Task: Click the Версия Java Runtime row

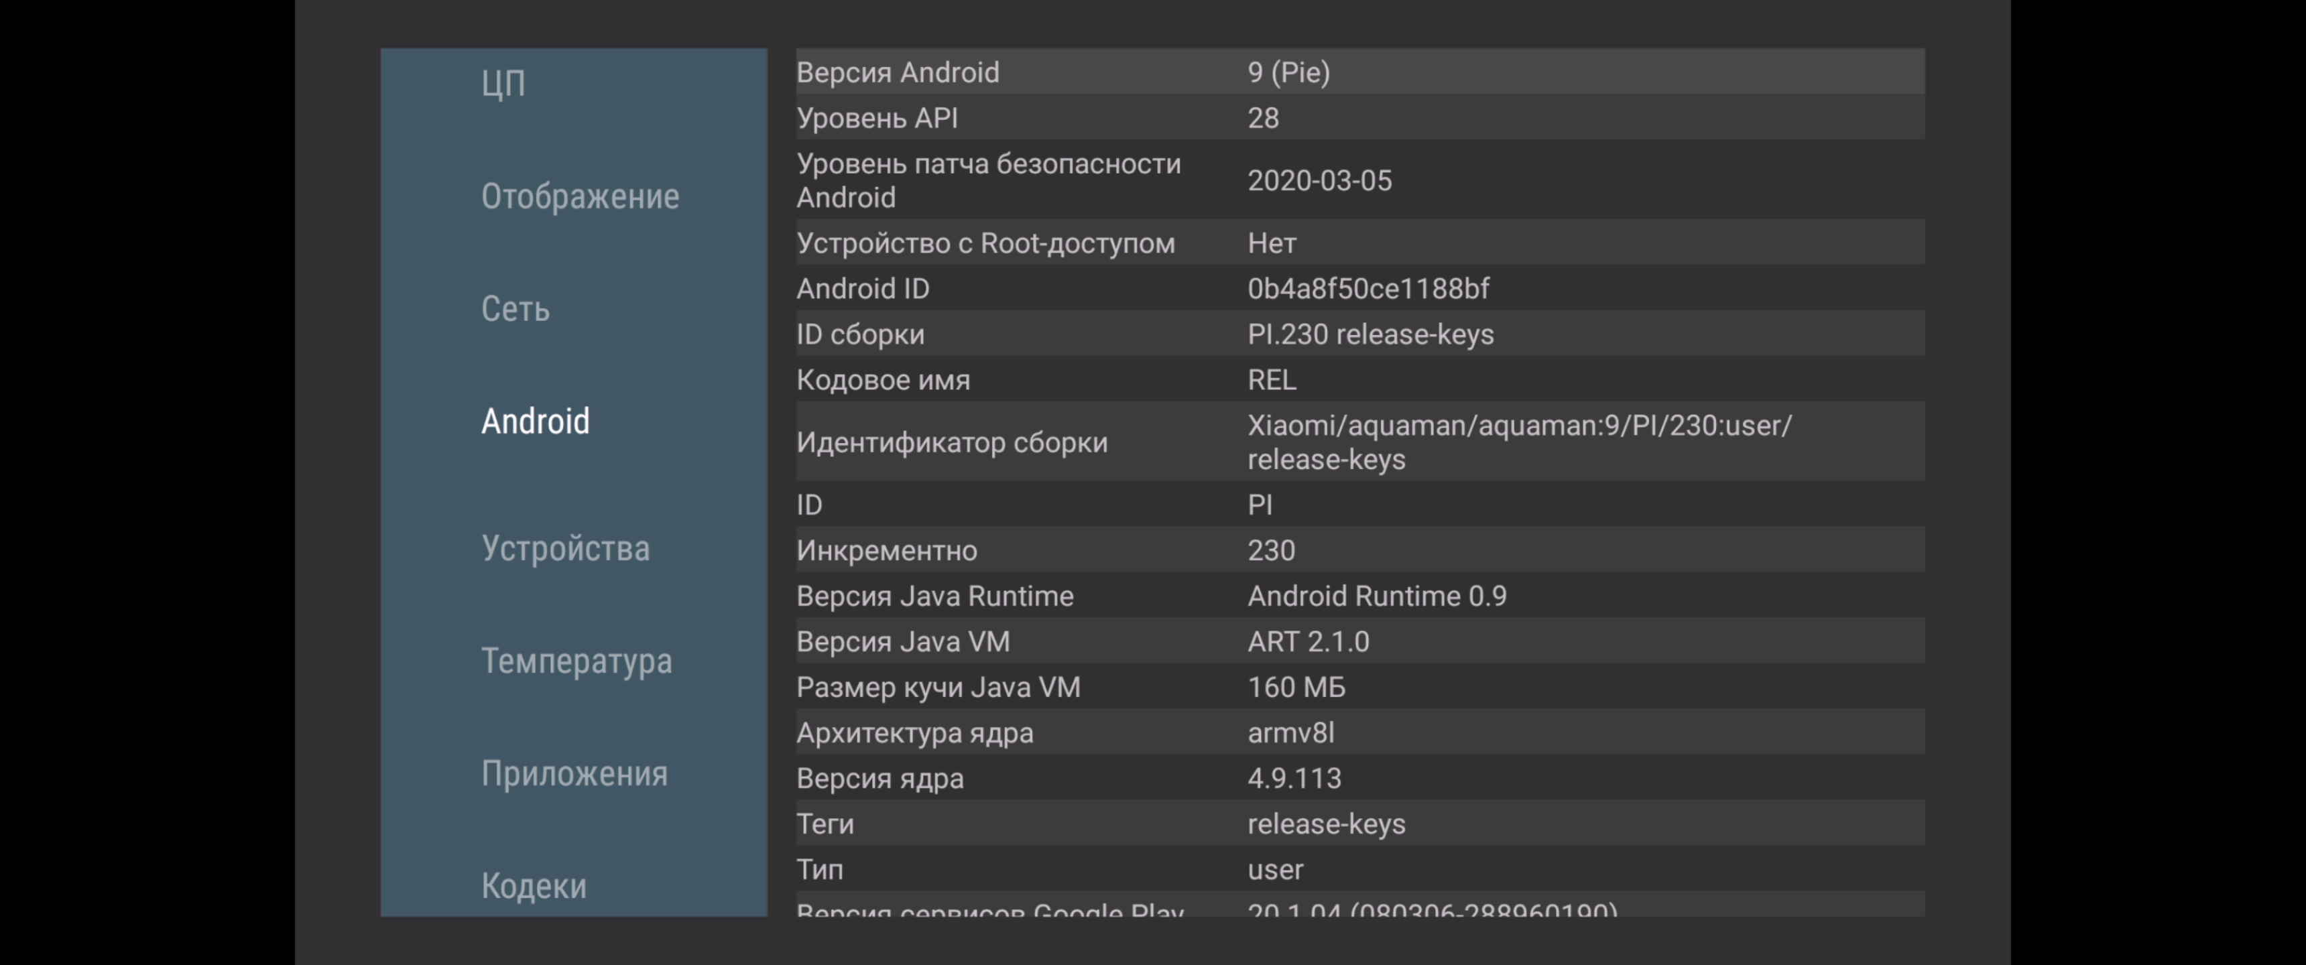Action: 1359,596
